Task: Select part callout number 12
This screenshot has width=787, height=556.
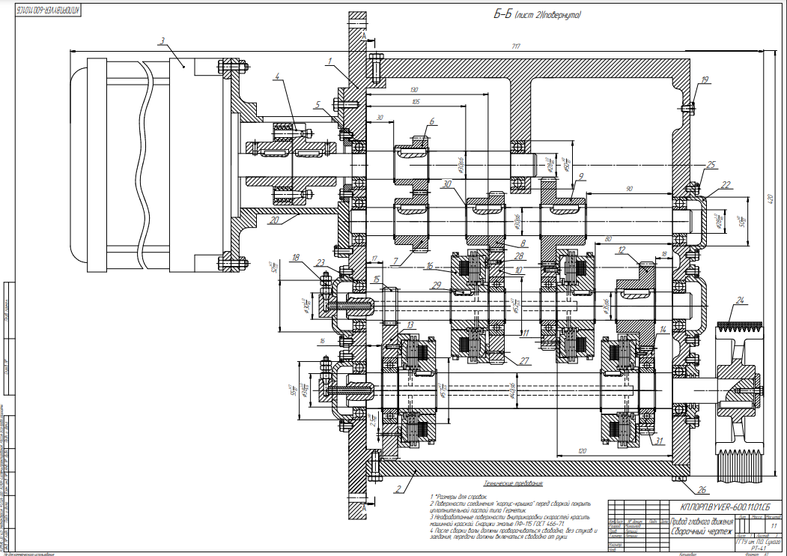Action: point(622,250)
